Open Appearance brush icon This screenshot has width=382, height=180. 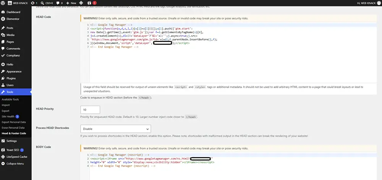coord(3,72)
